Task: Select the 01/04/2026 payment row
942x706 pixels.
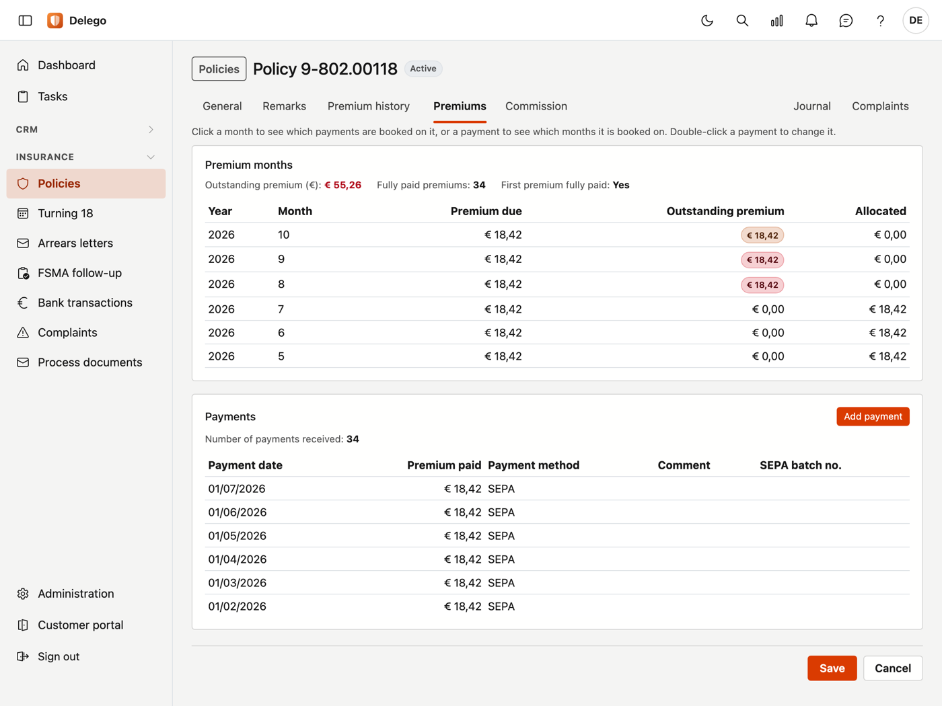Action: click(557, 559)
